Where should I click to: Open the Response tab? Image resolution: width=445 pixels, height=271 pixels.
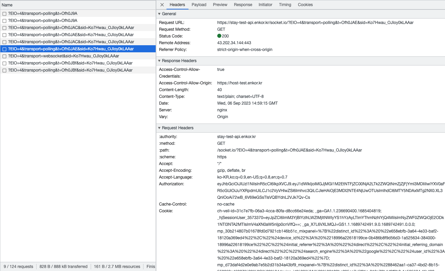[x=243, y=5]
